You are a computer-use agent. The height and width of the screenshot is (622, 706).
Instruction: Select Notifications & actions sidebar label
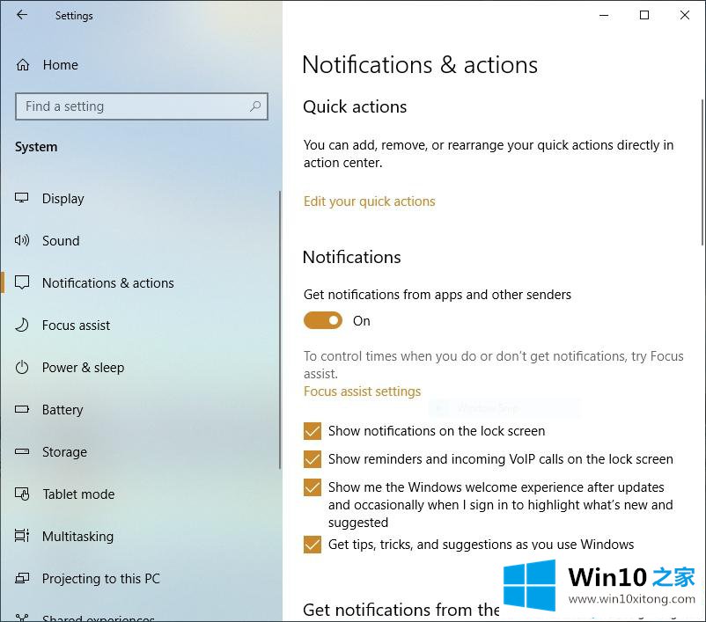click(x=108, y=283)
